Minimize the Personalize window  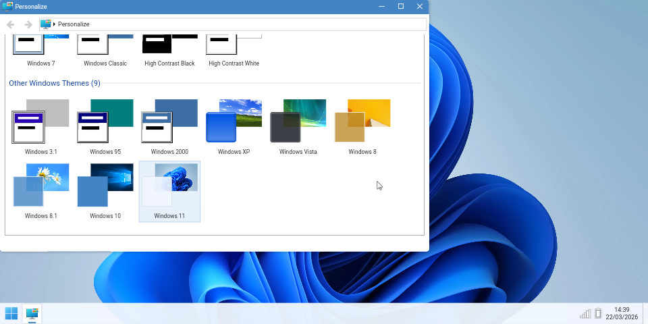382,6
